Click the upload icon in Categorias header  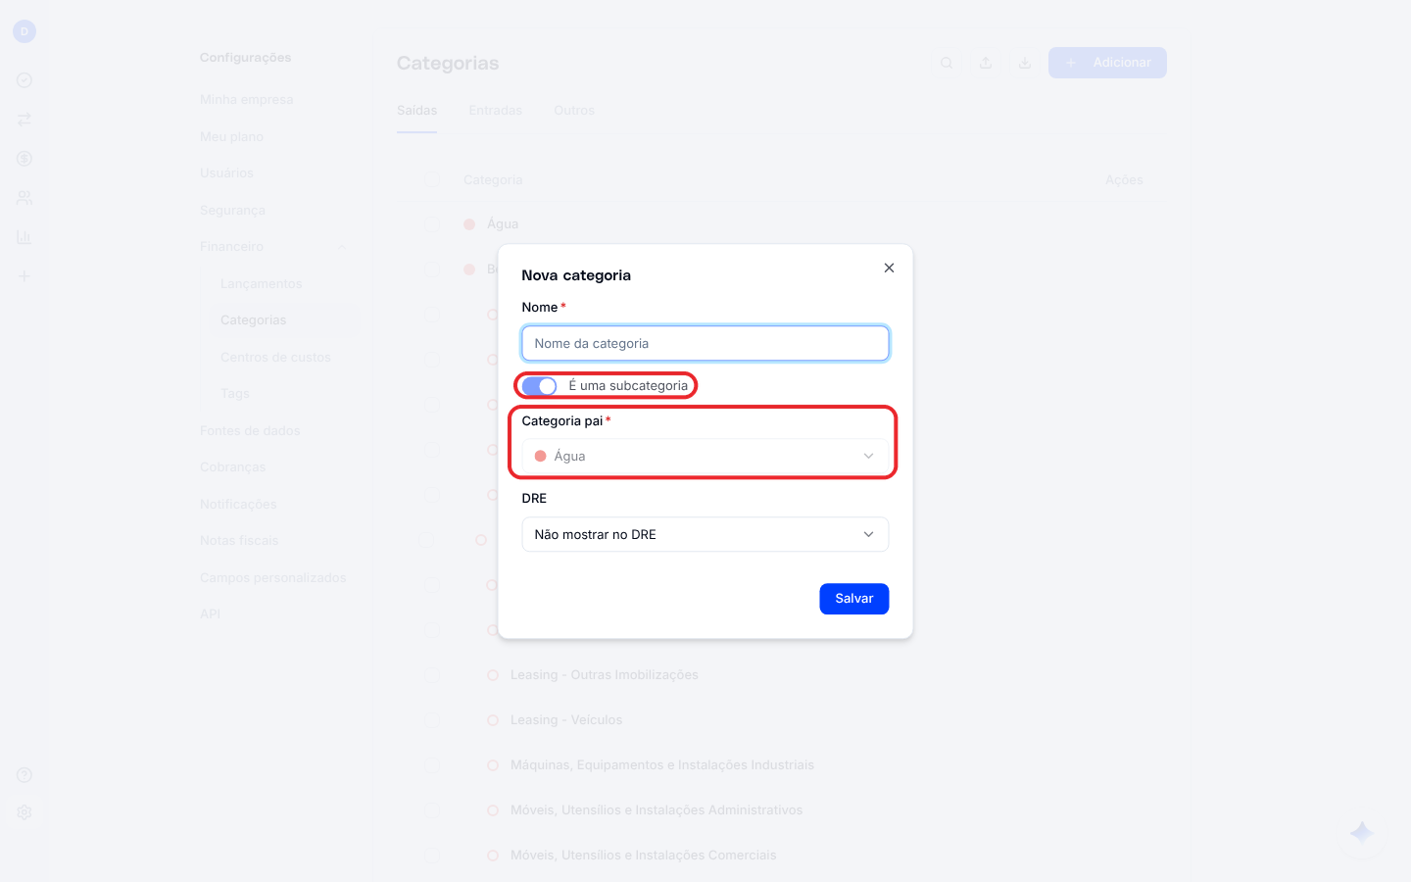(x=986, y=63)
